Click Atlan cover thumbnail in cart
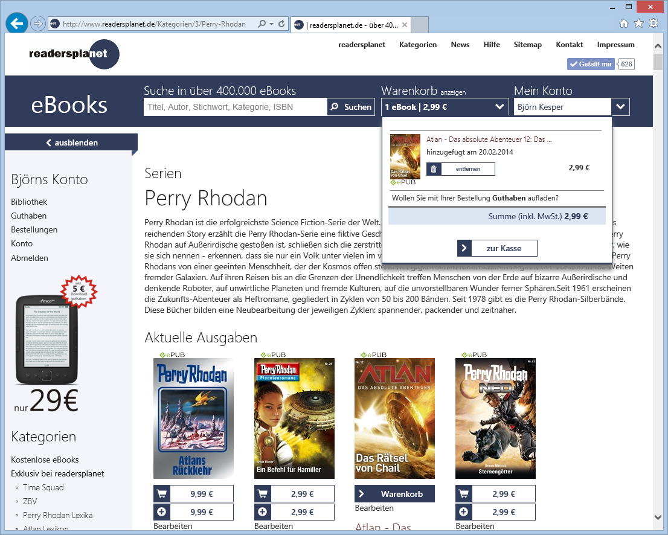Screen dimensions: 668x535 point(405,157)
